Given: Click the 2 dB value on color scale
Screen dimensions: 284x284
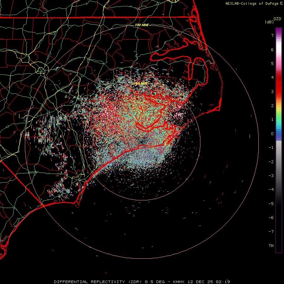Looking at the screenshot, I should click(x=272, y=106).
